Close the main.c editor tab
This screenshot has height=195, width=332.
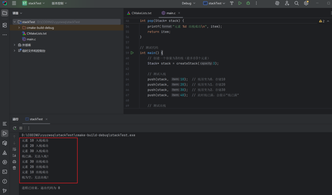tap(179, 13)
